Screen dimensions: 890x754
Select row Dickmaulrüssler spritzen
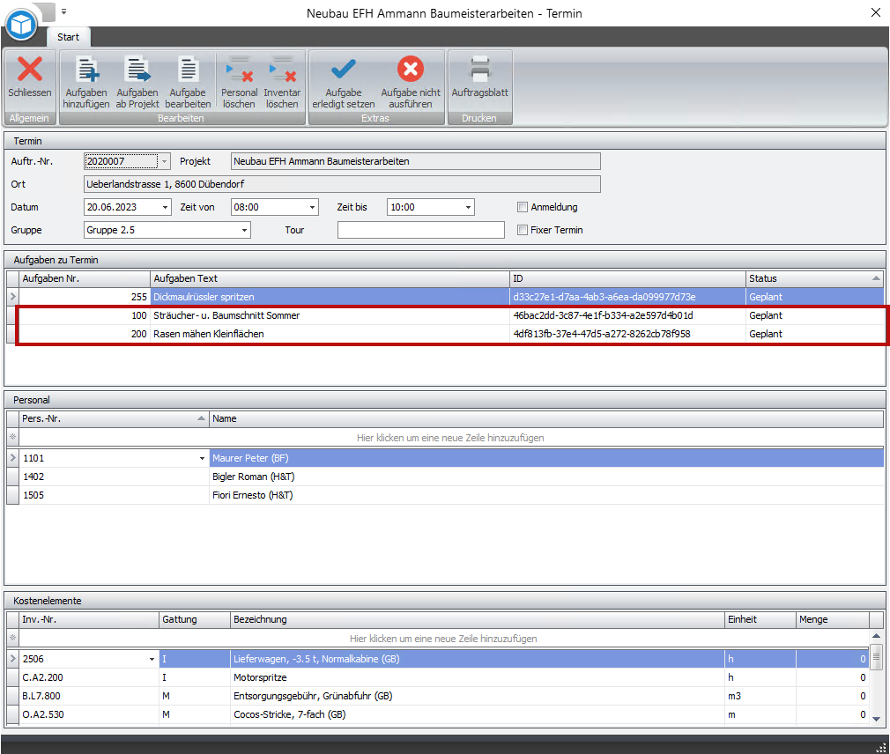pos(451,297)
